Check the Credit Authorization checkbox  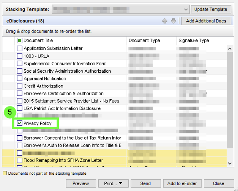pyautogui.click(x=19, y=86)
